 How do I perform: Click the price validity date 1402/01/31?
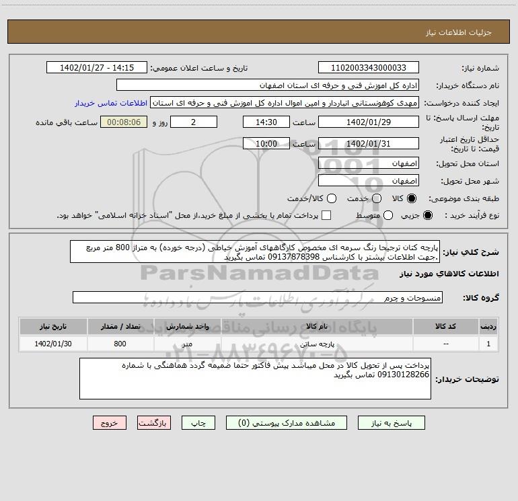click(x=369, y=143)
